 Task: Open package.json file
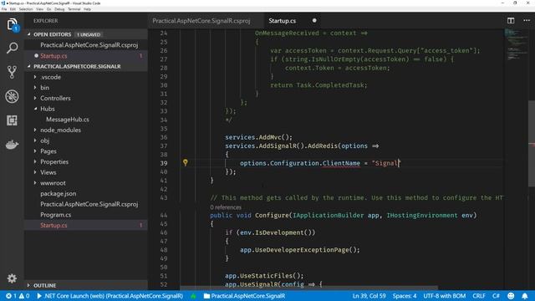point(58,193)
